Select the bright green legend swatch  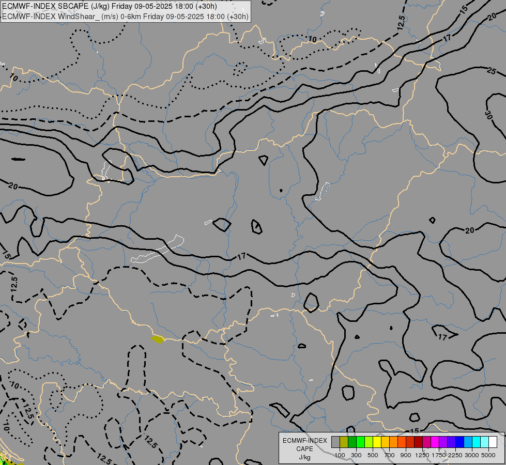click(x=360, y=442)
